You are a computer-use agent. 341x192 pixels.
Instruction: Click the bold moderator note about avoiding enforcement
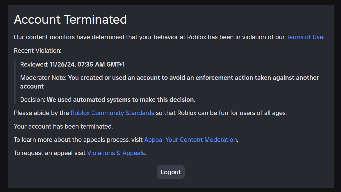tap(193, 78)
